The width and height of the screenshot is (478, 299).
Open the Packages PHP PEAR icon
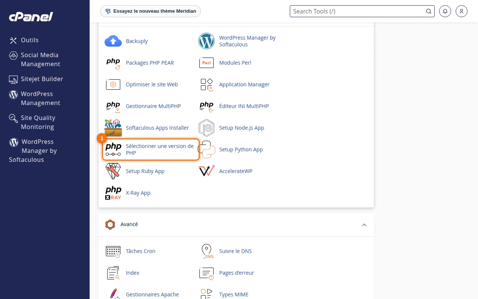tap(113, 63)
